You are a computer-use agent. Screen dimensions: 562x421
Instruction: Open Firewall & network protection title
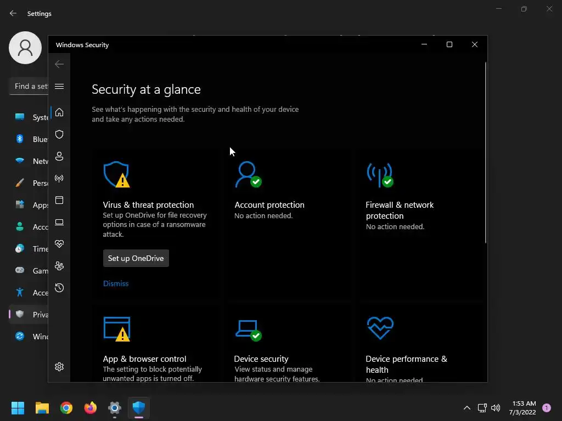click(400, 210)
